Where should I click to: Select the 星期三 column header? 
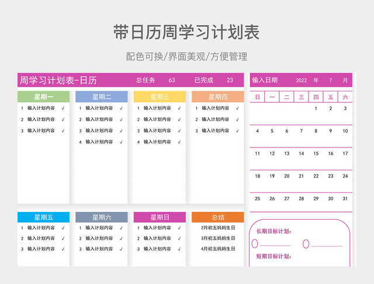(160, 97)
